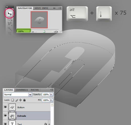Open the Info tab
The height and width of the screenshot is (125, 131).
[x=45, y=8]
